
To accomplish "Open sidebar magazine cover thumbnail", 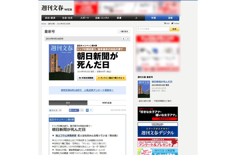I will pos(144,89).
